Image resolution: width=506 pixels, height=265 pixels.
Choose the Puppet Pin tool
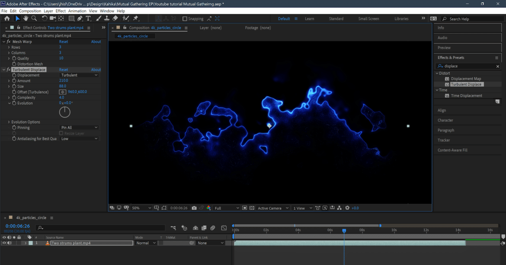(x=137, y=19)
